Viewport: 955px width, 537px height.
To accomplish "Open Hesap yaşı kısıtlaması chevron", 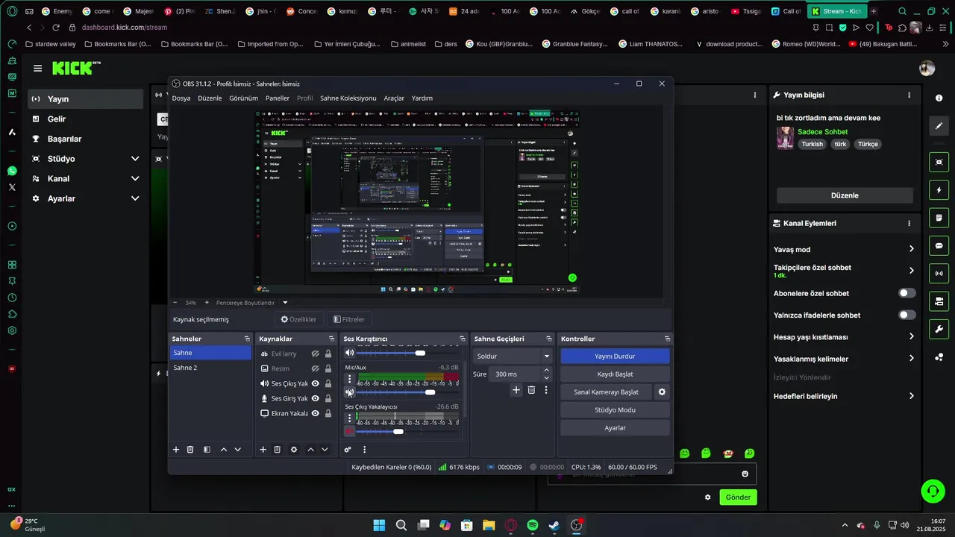I will click(911, 336).
